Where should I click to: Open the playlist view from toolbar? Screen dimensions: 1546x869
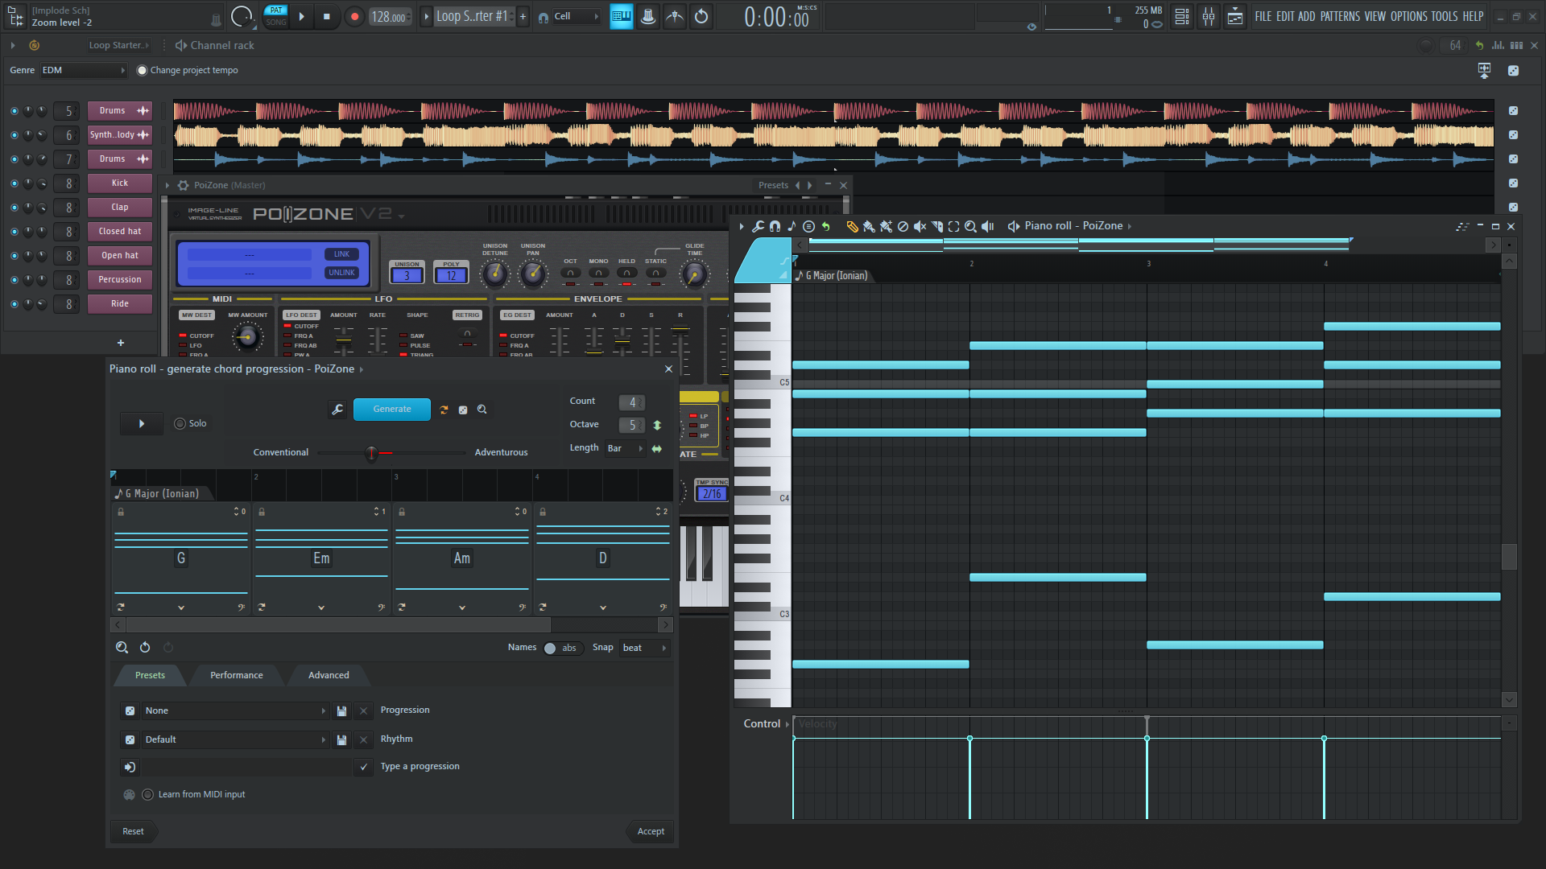[x=1181, y=16]
